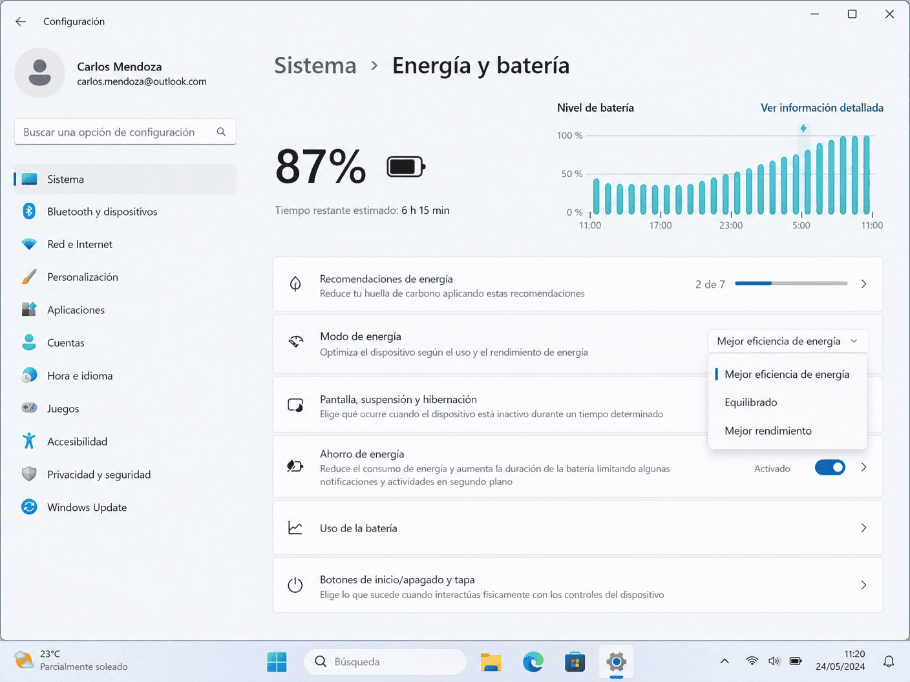The image size is (910, 682).
Task: Click the email carlos.mendoza@outlook.com
Action: click(x=142, y=81)
